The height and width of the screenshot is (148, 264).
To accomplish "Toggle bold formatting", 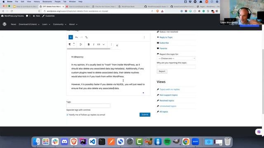I will (89, 44).
